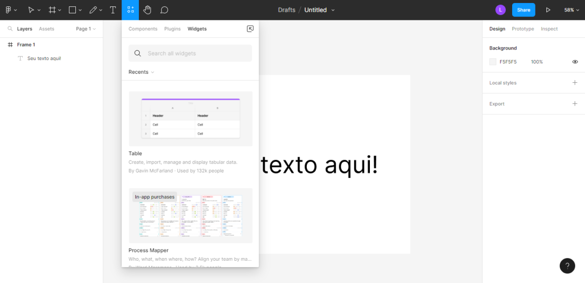
Task: Click the blue Share button
Action: [524, 10]
